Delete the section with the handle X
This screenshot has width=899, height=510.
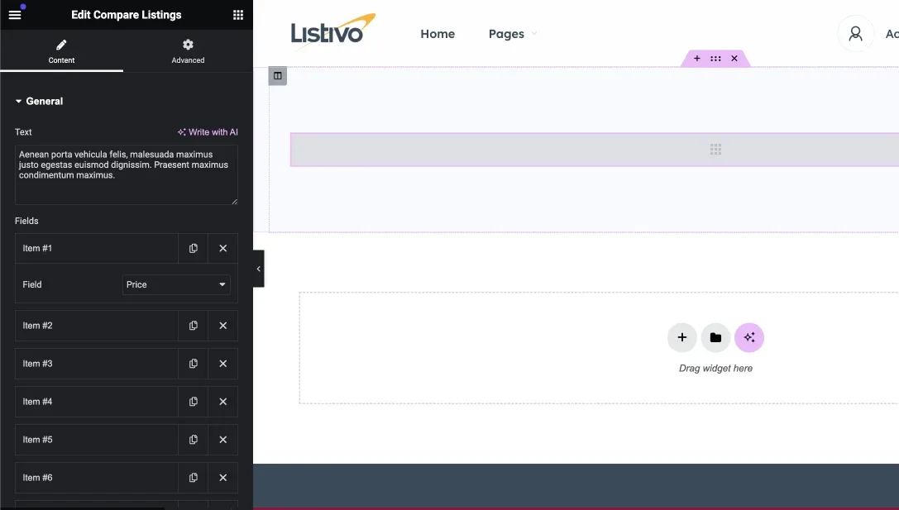pos(734,59)
